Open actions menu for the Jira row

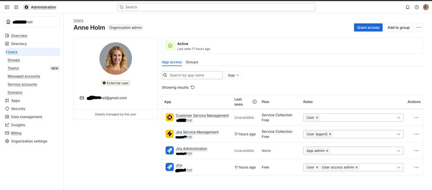416,167
